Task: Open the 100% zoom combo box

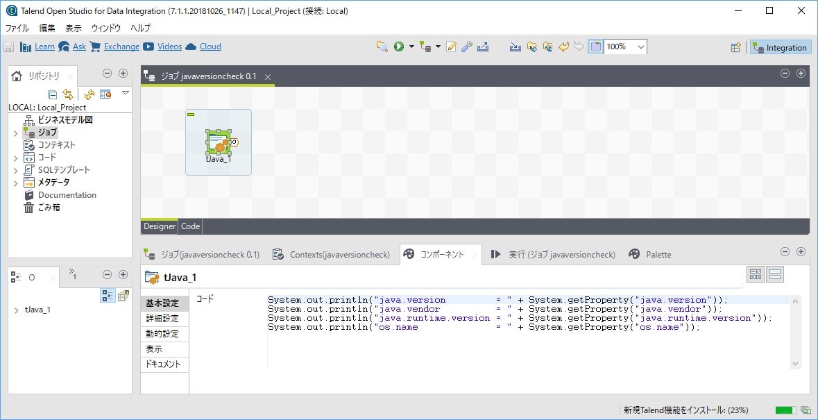Action: [x=626, y=47]
